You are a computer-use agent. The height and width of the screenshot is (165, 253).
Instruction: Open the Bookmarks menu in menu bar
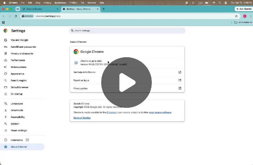click(60, 3)
